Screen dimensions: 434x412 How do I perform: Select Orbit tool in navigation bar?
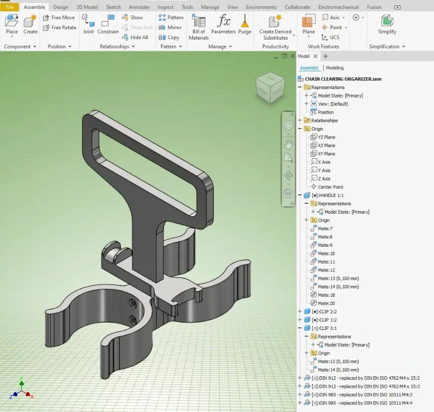tap(289, 175)
